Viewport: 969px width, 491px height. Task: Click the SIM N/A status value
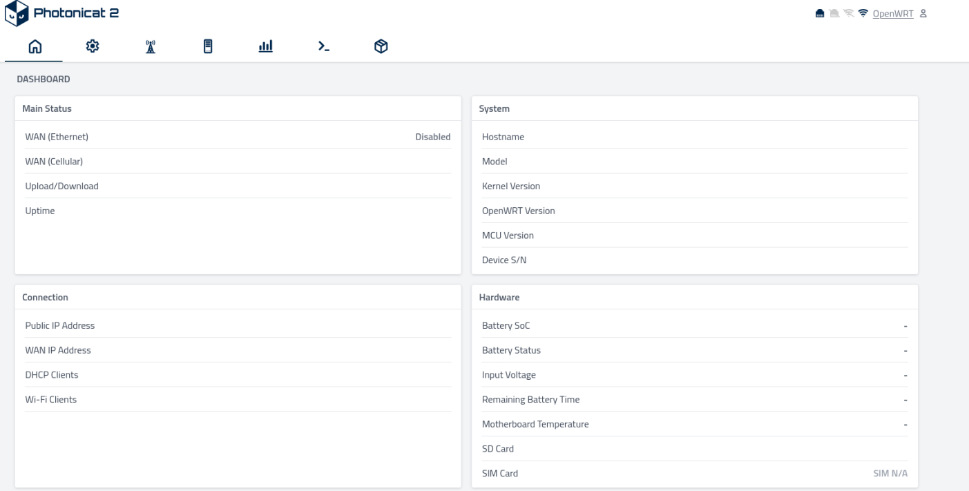click(x=890, y=474)
